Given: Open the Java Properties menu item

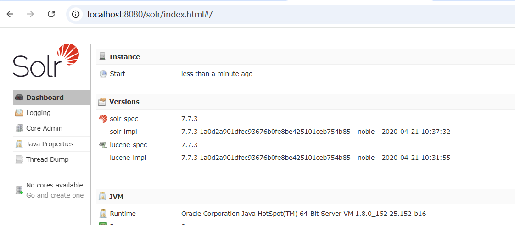Looking at the screenshot, I should pyautogui.click(x=51, y=144).
